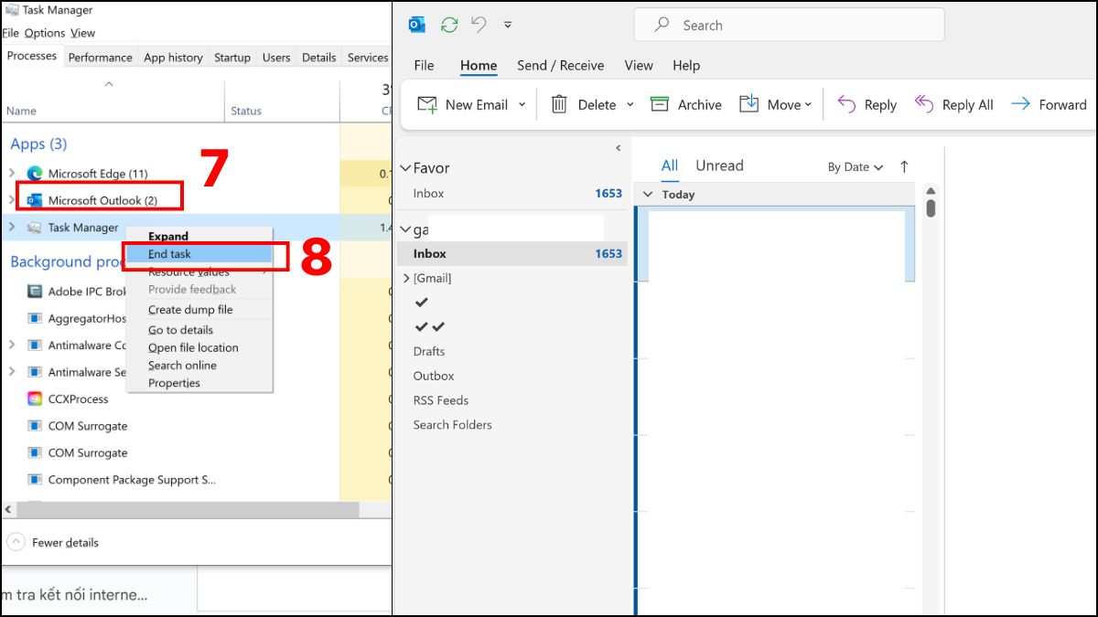Show All messages filter
Screen dimensions: 1098x617
(670, 165)
